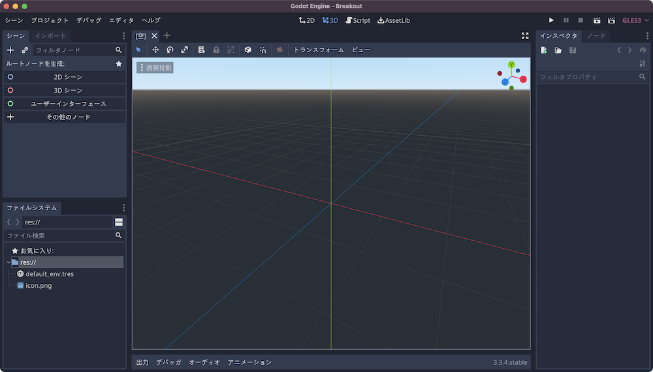Open the object history list
The image size is (653, 372).
click(x=643, y=50)
